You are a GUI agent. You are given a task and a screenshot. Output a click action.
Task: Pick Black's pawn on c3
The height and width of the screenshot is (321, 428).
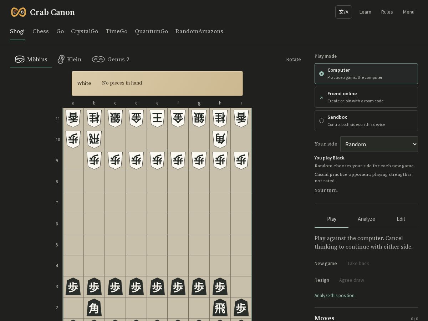click(115, 287)
